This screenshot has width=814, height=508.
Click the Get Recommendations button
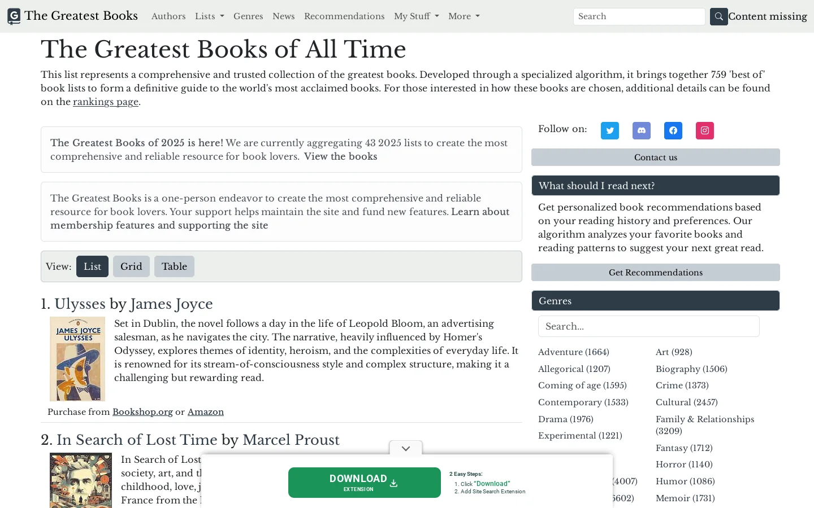[656, 273]
